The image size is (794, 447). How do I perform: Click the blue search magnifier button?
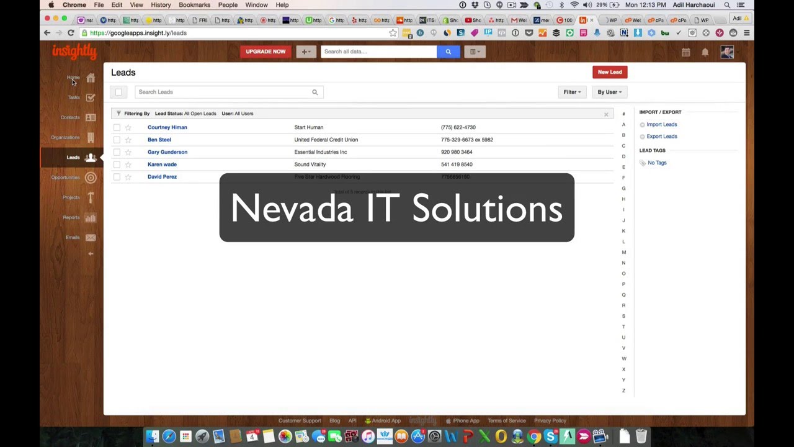448,52
